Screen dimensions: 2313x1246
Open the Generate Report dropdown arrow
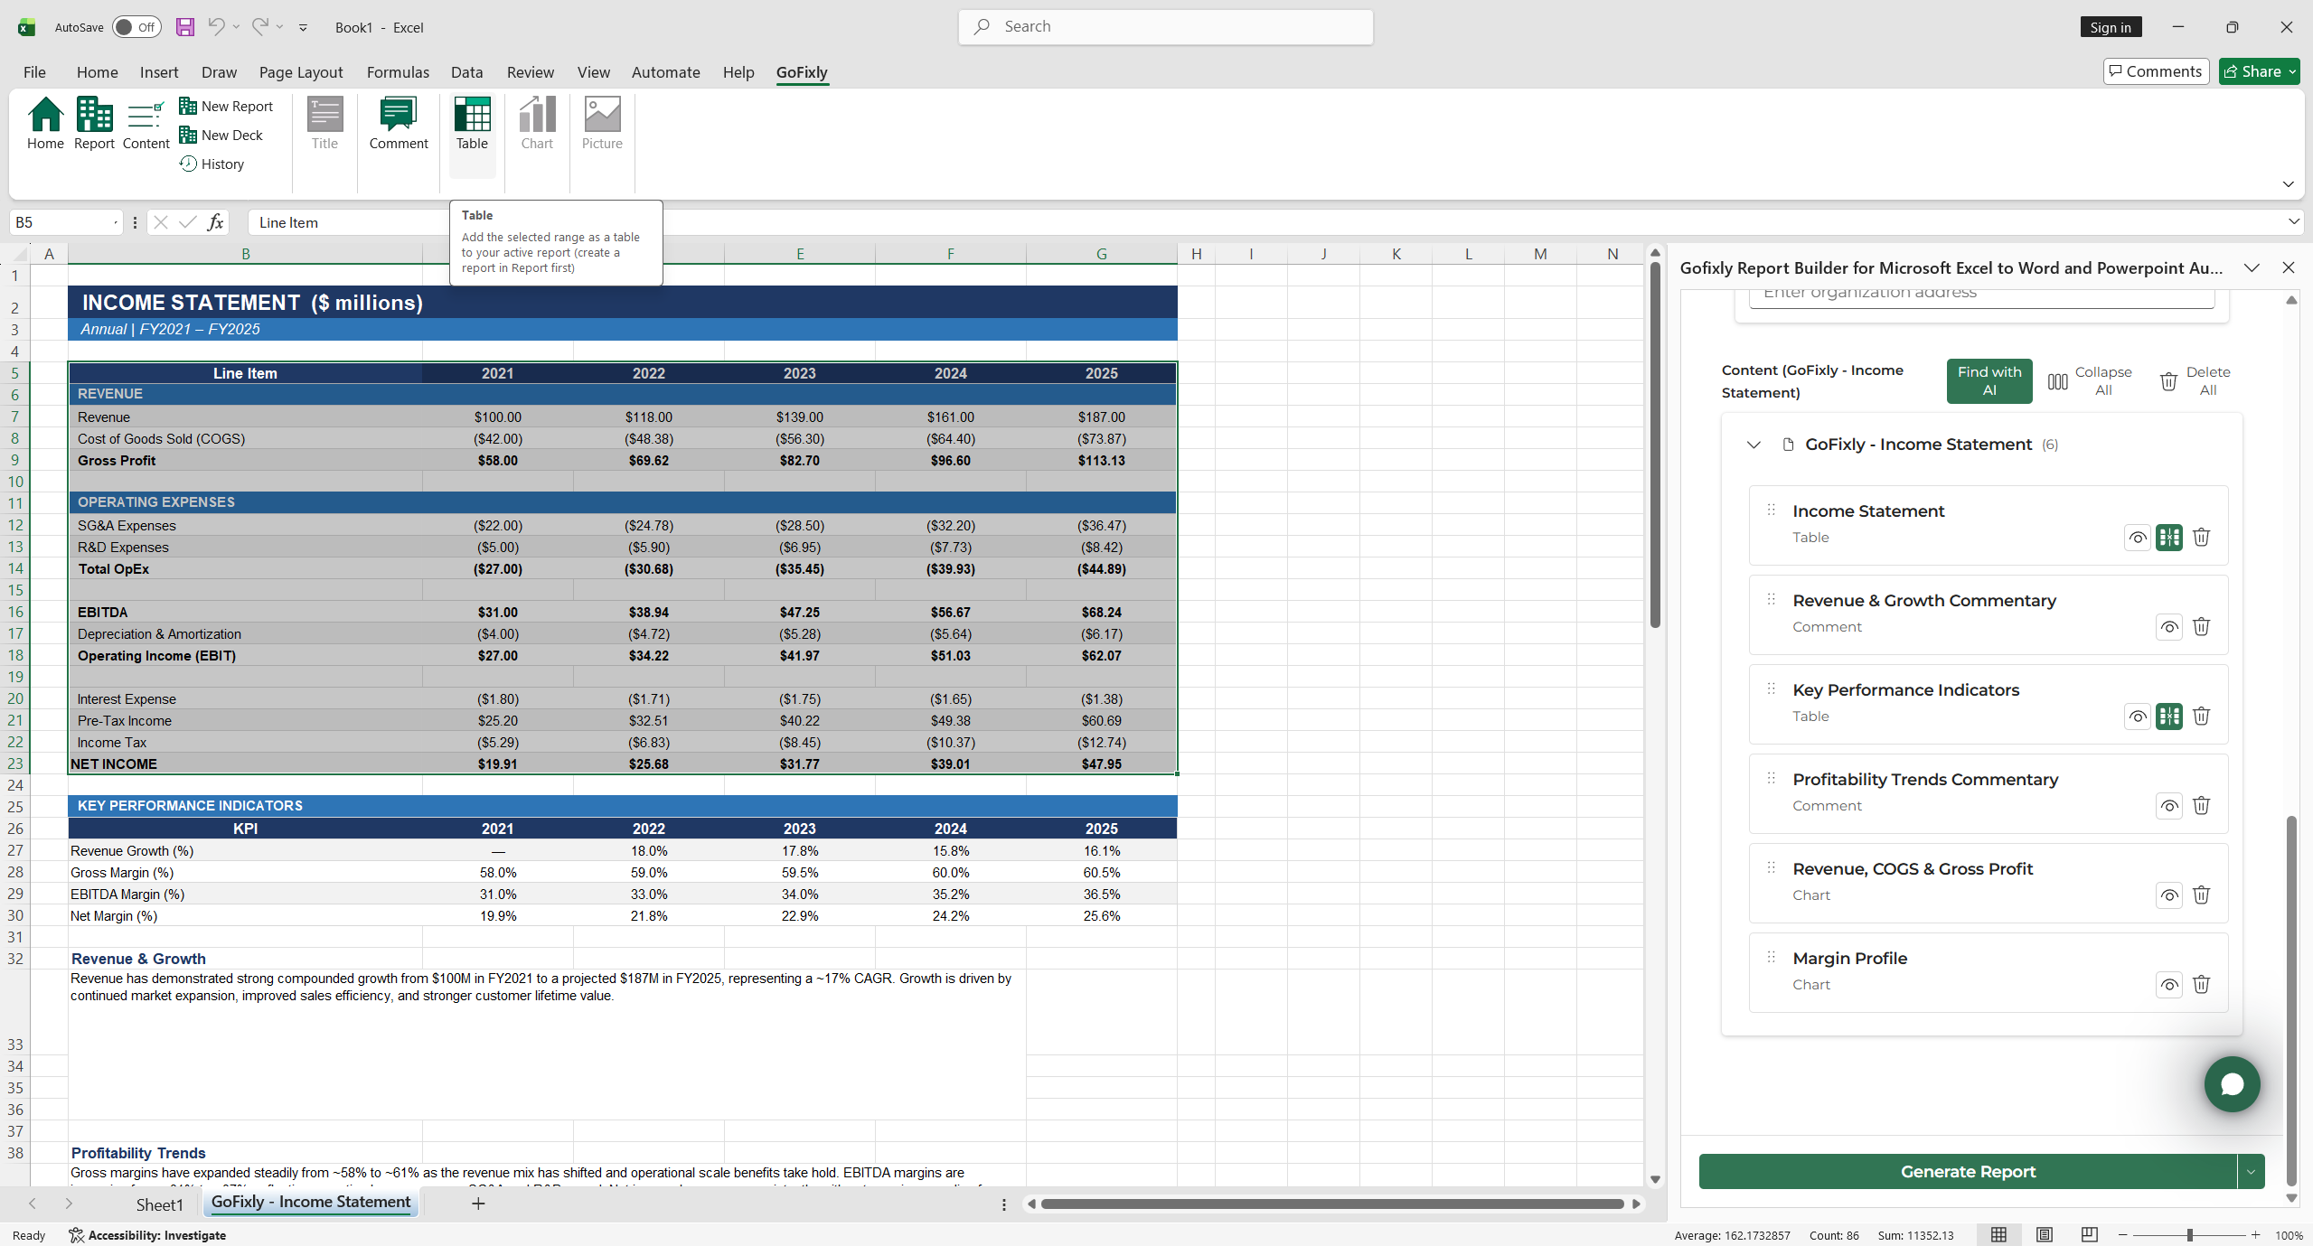click(x=2250, y=1171)
